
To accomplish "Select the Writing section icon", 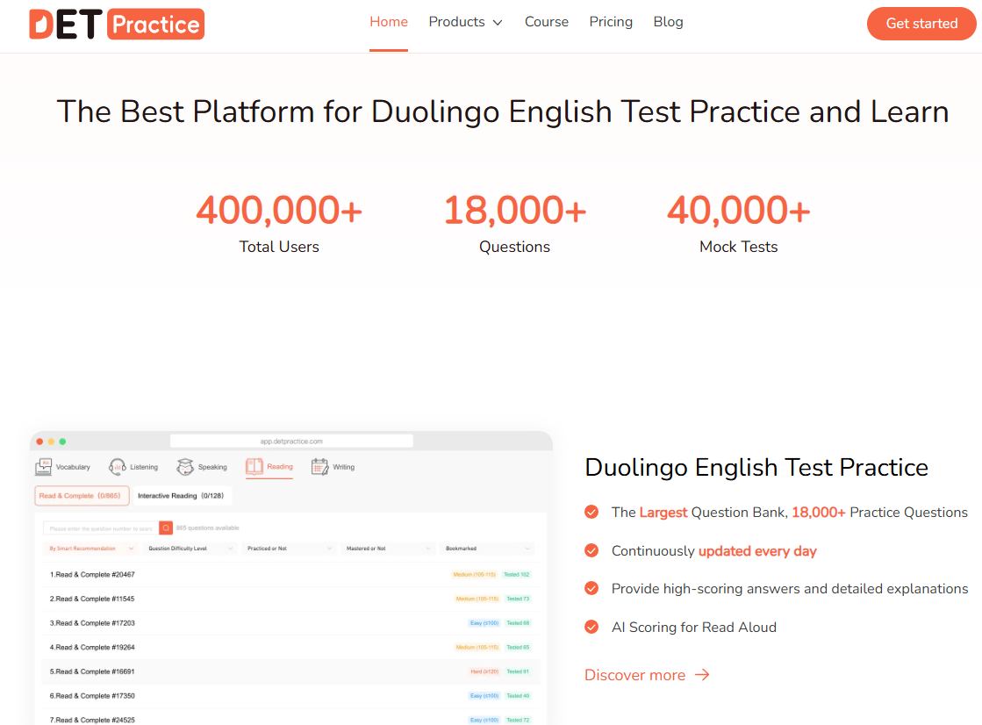I will [x=319, y=467].
